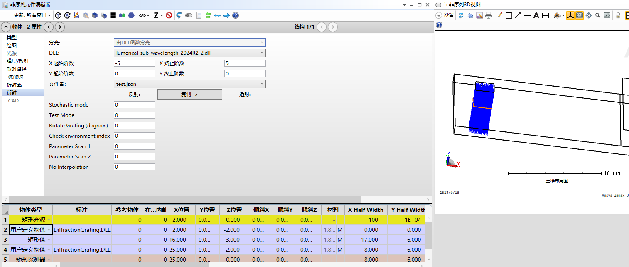The height and width of the screenshot is (267, 629).
Task: Click the black four-square grid icon
Action: [113, 15]
